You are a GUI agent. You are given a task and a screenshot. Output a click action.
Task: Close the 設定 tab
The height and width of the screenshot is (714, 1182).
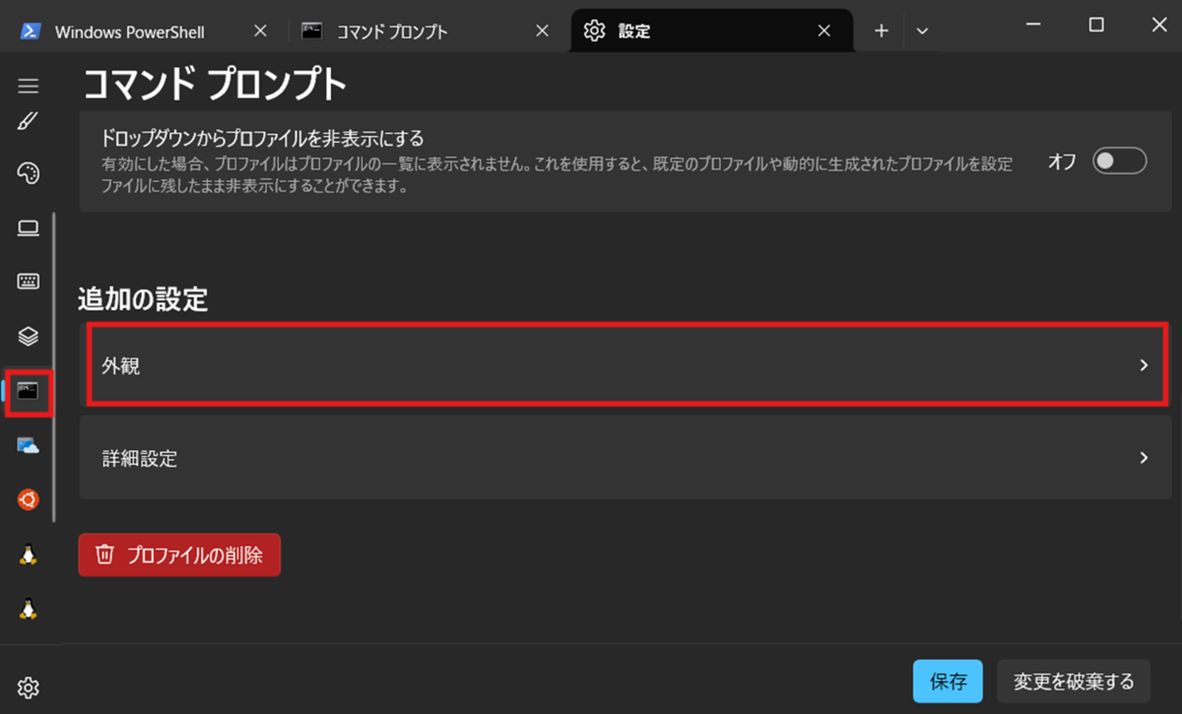pos(824,31)
